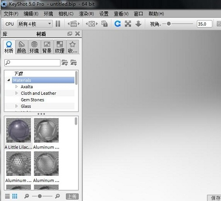
Task: Click the 上传 upload button
Action: coord(72,196)
